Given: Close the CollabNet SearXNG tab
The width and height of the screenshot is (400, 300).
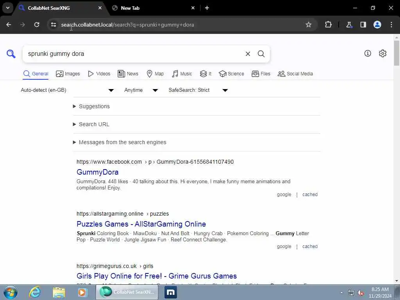Looking at the screenshot, I should pyautogui.click(x=100, y=8).
